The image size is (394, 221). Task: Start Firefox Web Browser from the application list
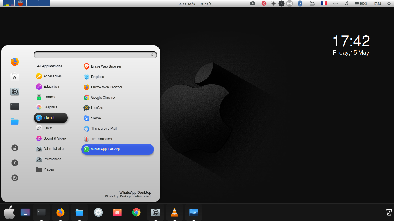117,87
